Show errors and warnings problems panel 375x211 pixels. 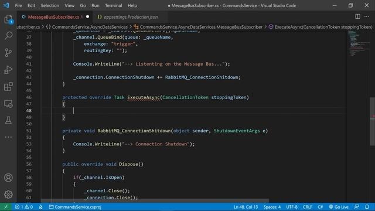[x=24, y=207]
